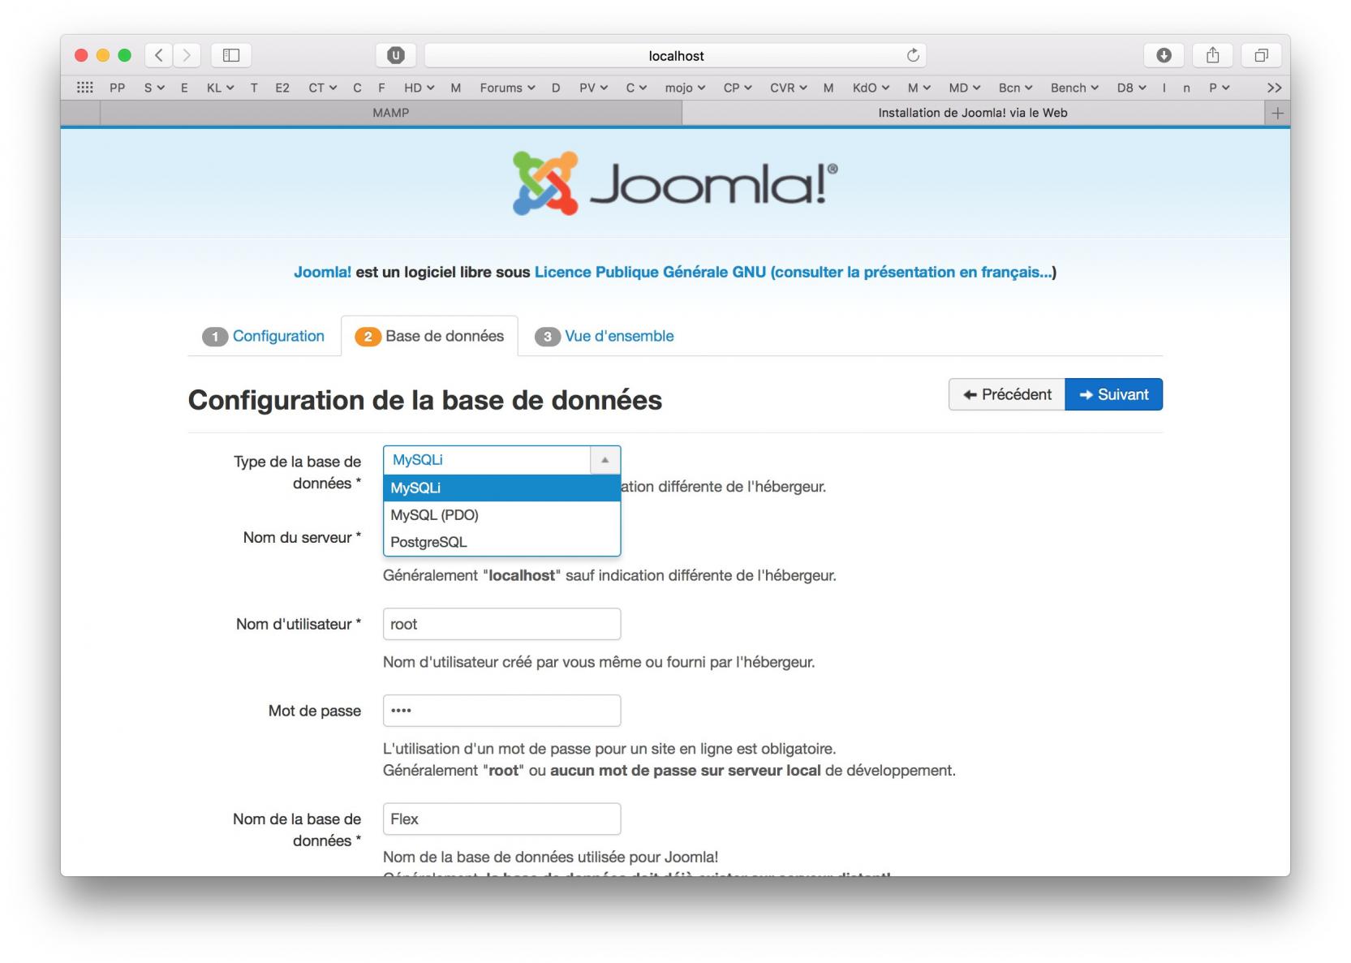The width and height of the screenshot is (1351, 963).
Task: Open the E2 bookmark
Action: (282, 88)
